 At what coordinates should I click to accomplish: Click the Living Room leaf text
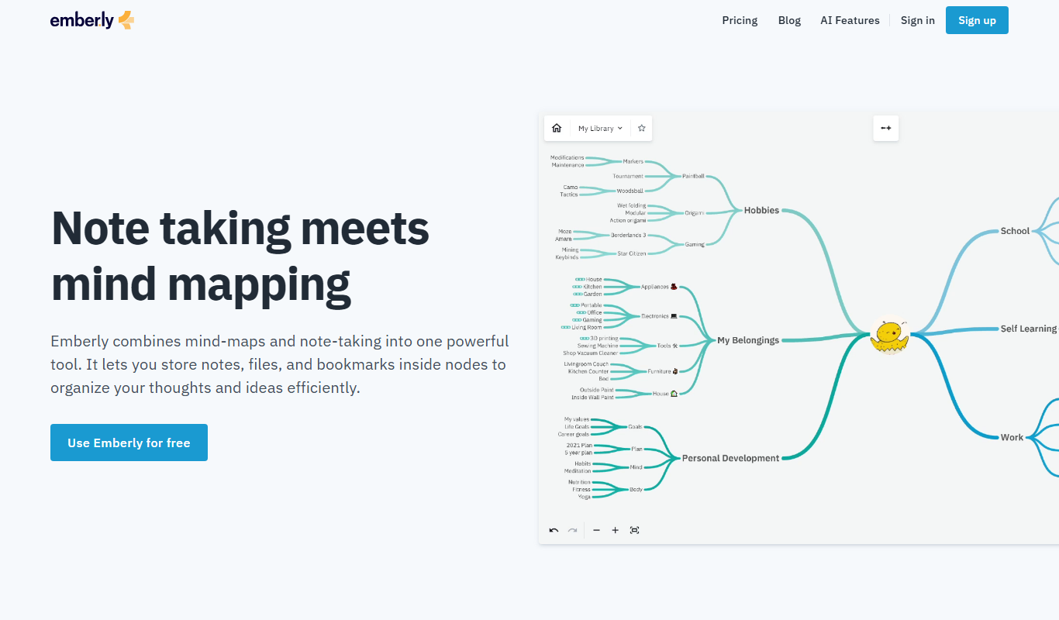tap(587, 327)
